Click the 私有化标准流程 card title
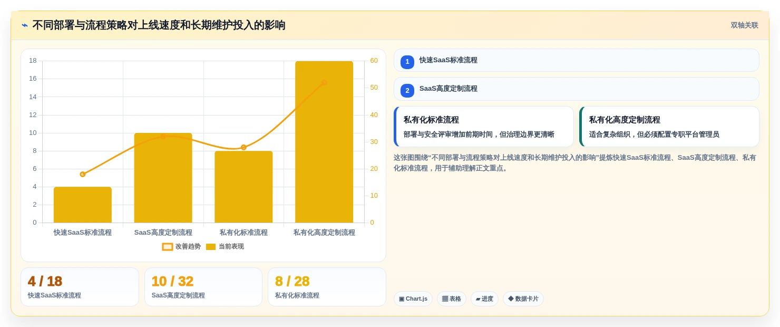This screenshot has width=780, height=327. click(431, 120)
